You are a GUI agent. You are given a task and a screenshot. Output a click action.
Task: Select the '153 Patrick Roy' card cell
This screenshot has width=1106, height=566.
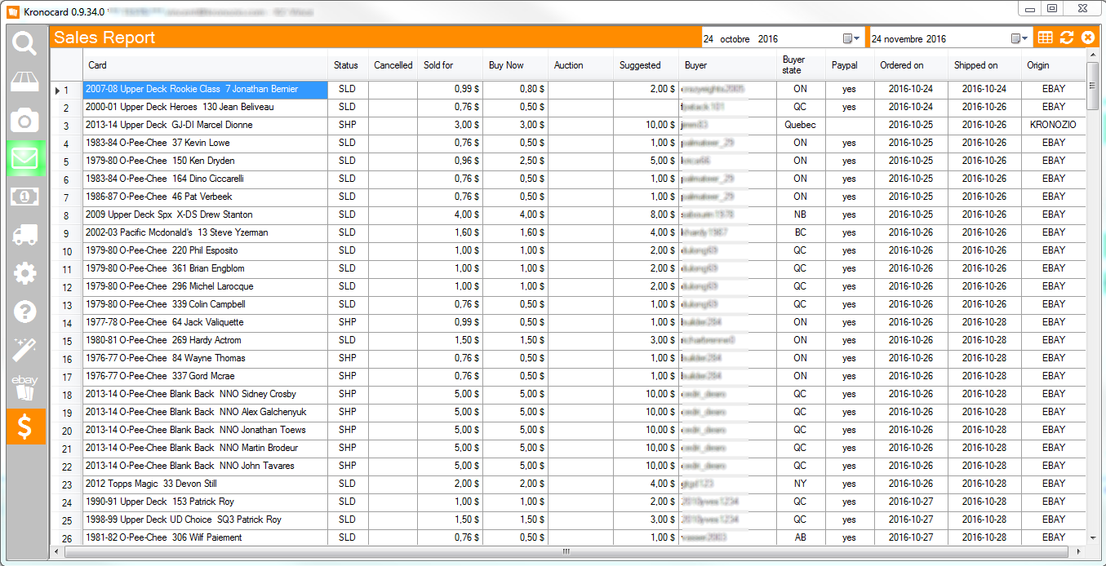[x=206, y=502]
